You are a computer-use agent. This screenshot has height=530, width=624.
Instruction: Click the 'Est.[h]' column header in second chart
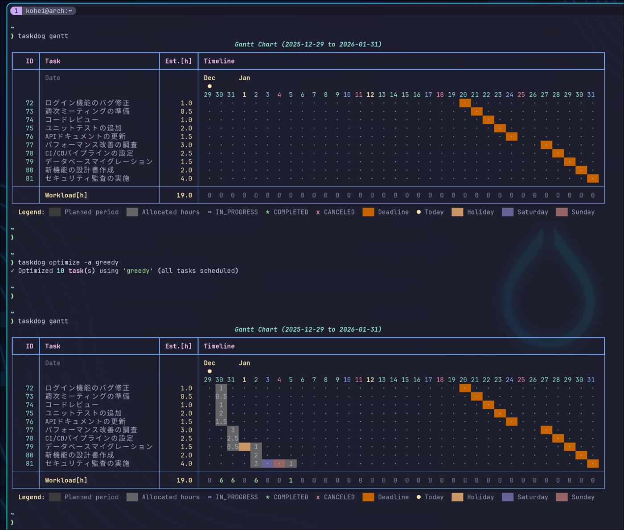(178, 346)
